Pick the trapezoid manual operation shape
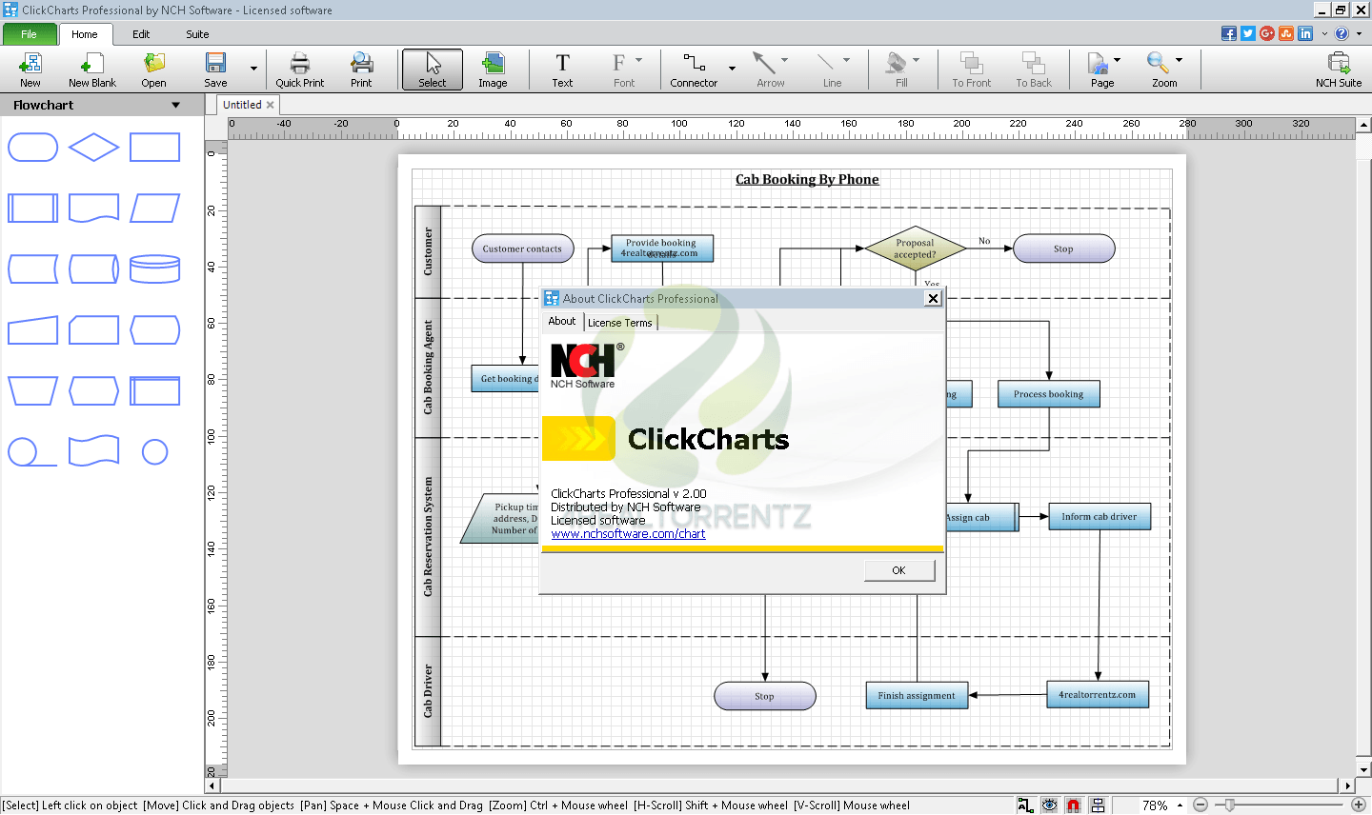 click(33, 390)
